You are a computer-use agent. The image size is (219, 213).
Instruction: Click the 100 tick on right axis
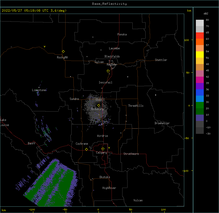click(x=186, y=40)
